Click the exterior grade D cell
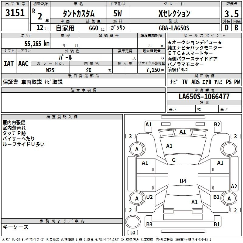Image resolution: width=243 pixels, height=243 pixels. [x=226, y=27]
